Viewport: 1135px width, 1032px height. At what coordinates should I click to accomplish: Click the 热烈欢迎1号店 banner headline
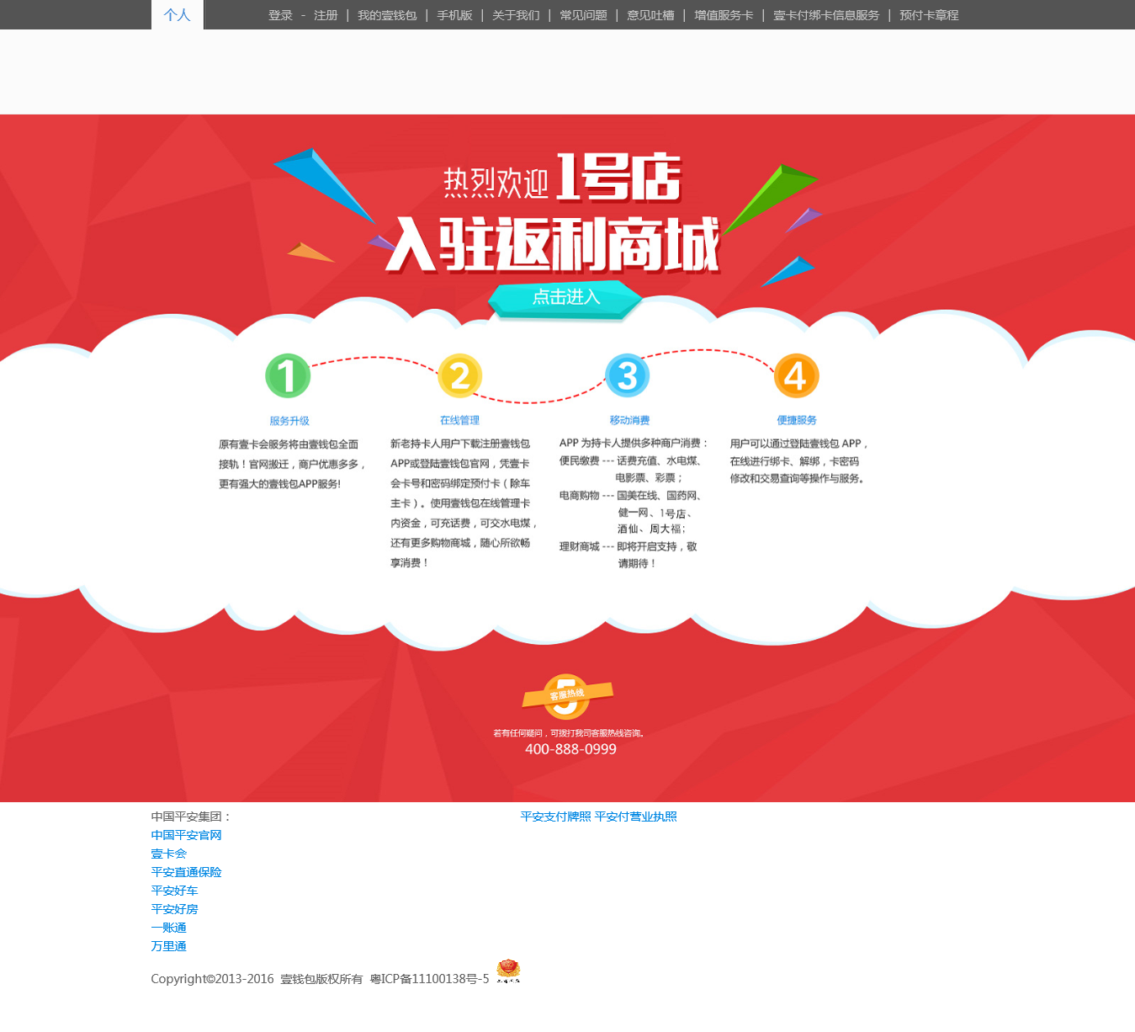[562, 178]
